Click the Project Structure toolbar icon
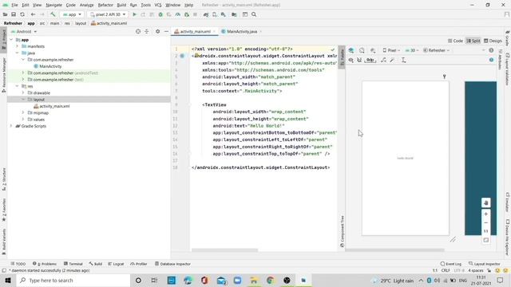Viewport: 511px width, 287px height. pyautogui.click(x=234, y=14)
